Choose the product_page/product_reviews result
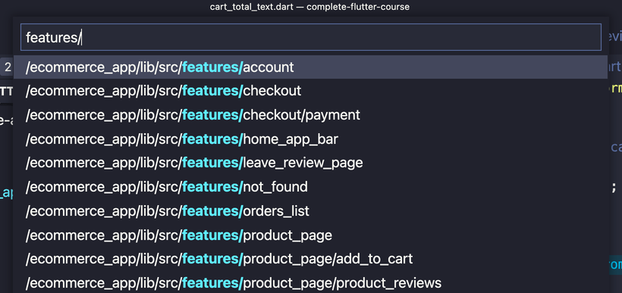 coord(310,282)
